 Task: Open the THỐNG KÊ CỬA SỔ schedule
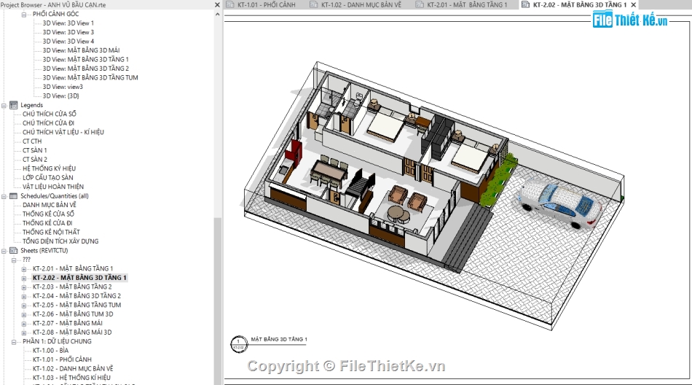tap(49, 214)
